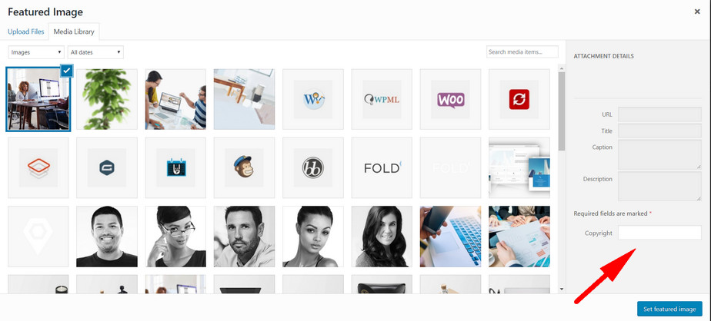The image size is (711, 321).
Task: Close the Featured Image dialog
Action: click(697, 12)
